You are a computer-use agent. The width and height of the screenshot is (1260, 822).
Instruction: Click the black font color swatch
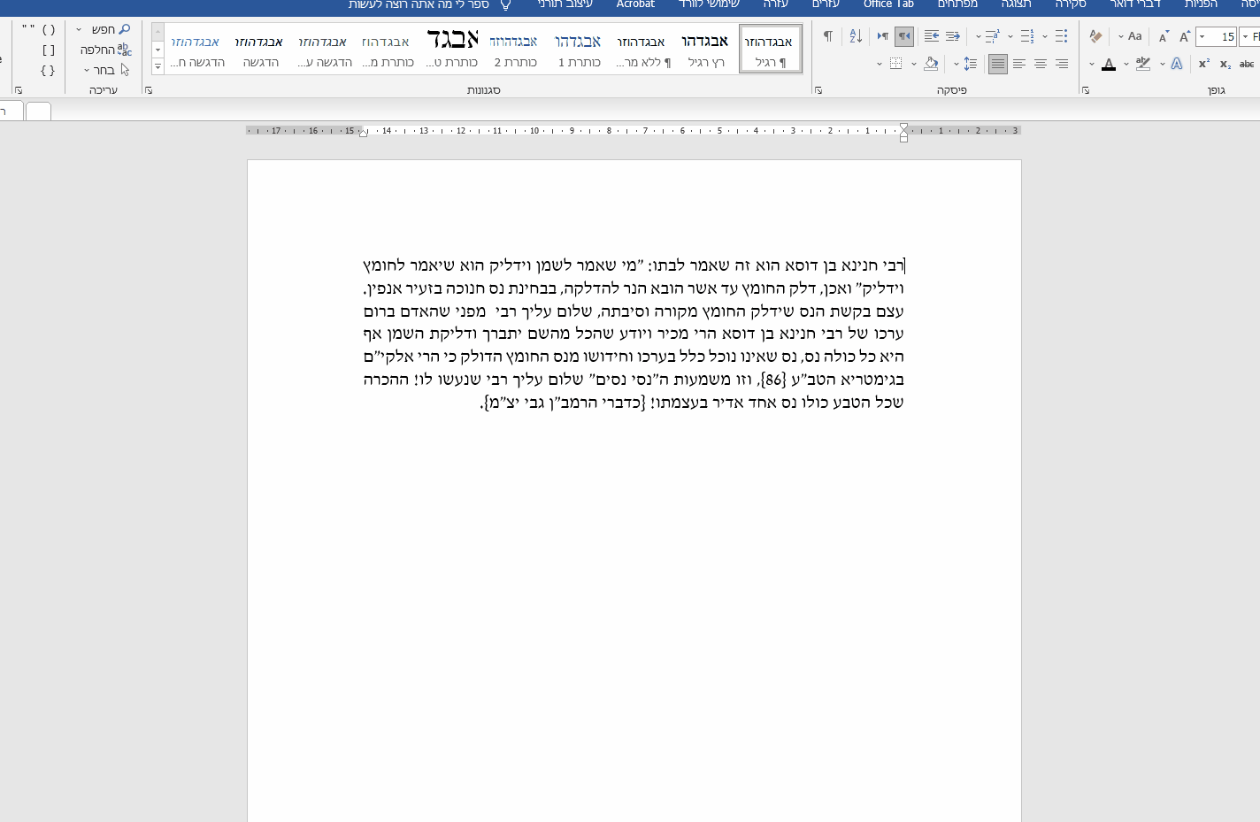(x=1109, y=68)
